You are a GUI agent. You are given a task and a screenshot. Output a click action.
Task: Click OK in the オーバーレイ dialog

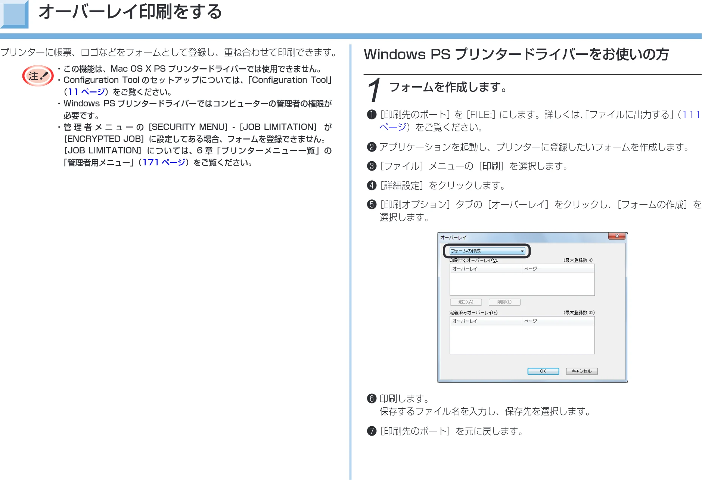[x=543, y=371]
